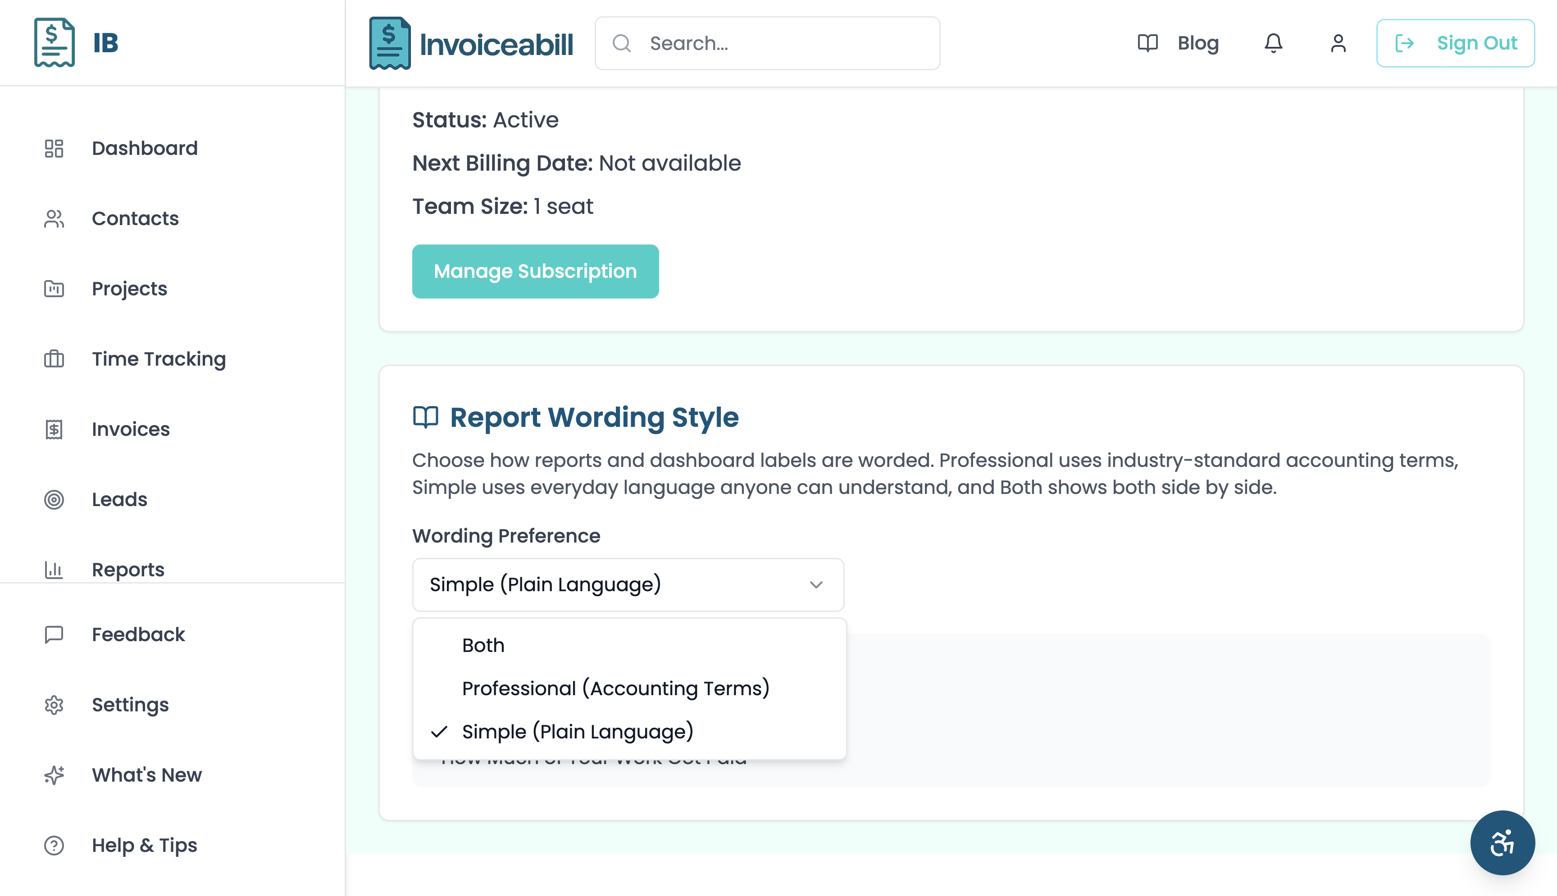Click the Settings gear icon
This screenshot has height=896, width=1557.
54,705
